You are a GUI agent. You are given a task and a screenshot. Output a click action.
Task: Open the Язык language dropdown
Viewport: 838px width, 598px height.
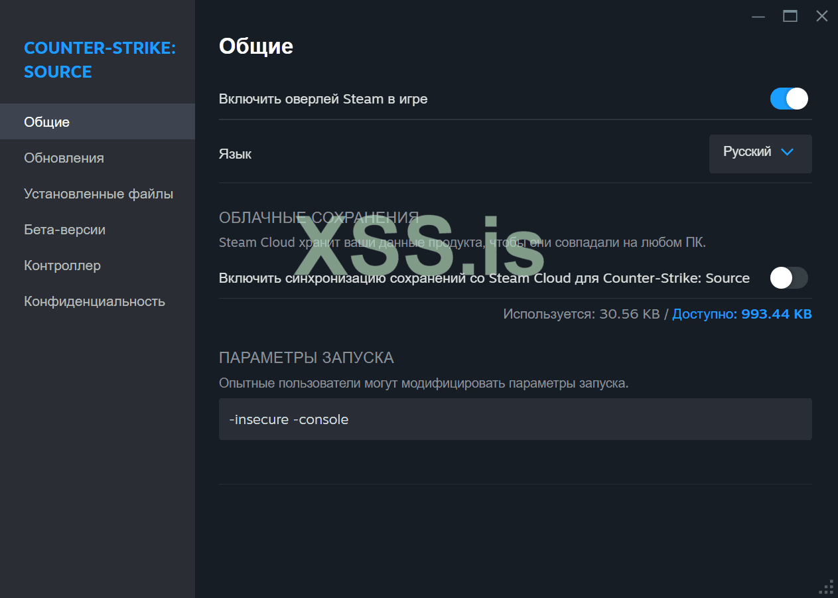pyautogui.click(x=760, y=154)
